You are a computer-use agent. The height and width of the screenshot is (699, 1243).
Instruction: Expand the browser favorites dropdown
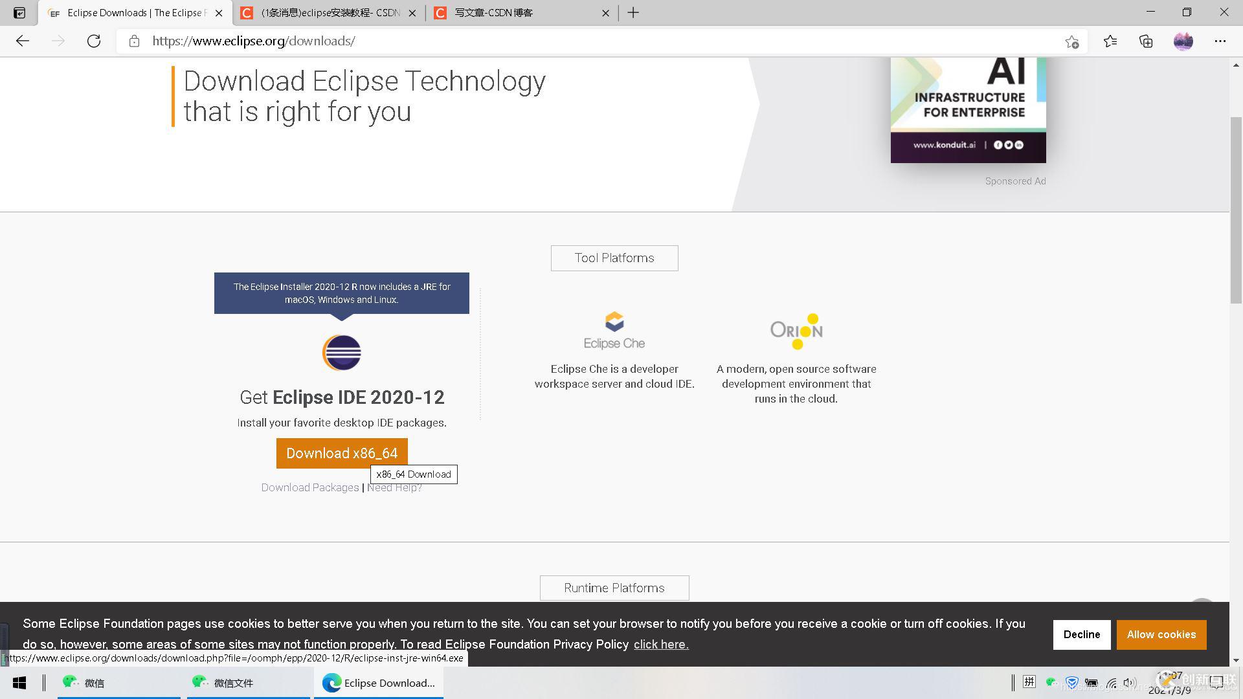click(1110, 41)
